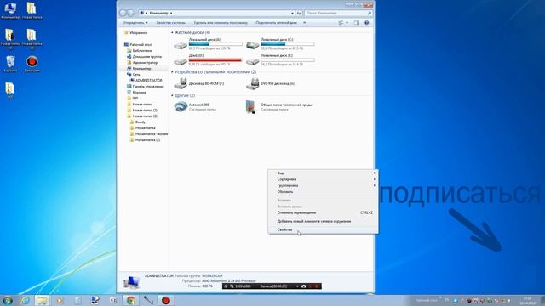
Task: Click the Forward navigation arrow
Action: tap(130, 13)
